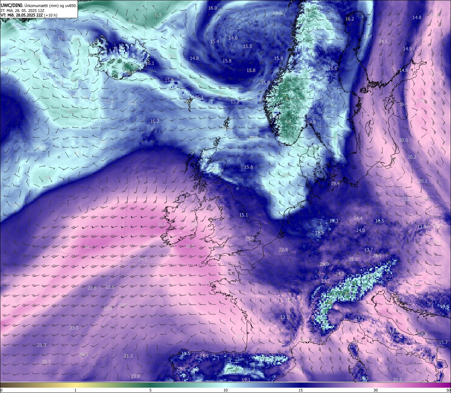451x393 pixels.
Task: Click the 38.6 value over Ireland
Action: 162,224
